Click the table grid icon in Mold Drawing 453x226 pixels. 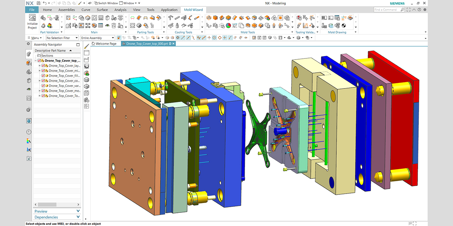click(x=337, y=18)
